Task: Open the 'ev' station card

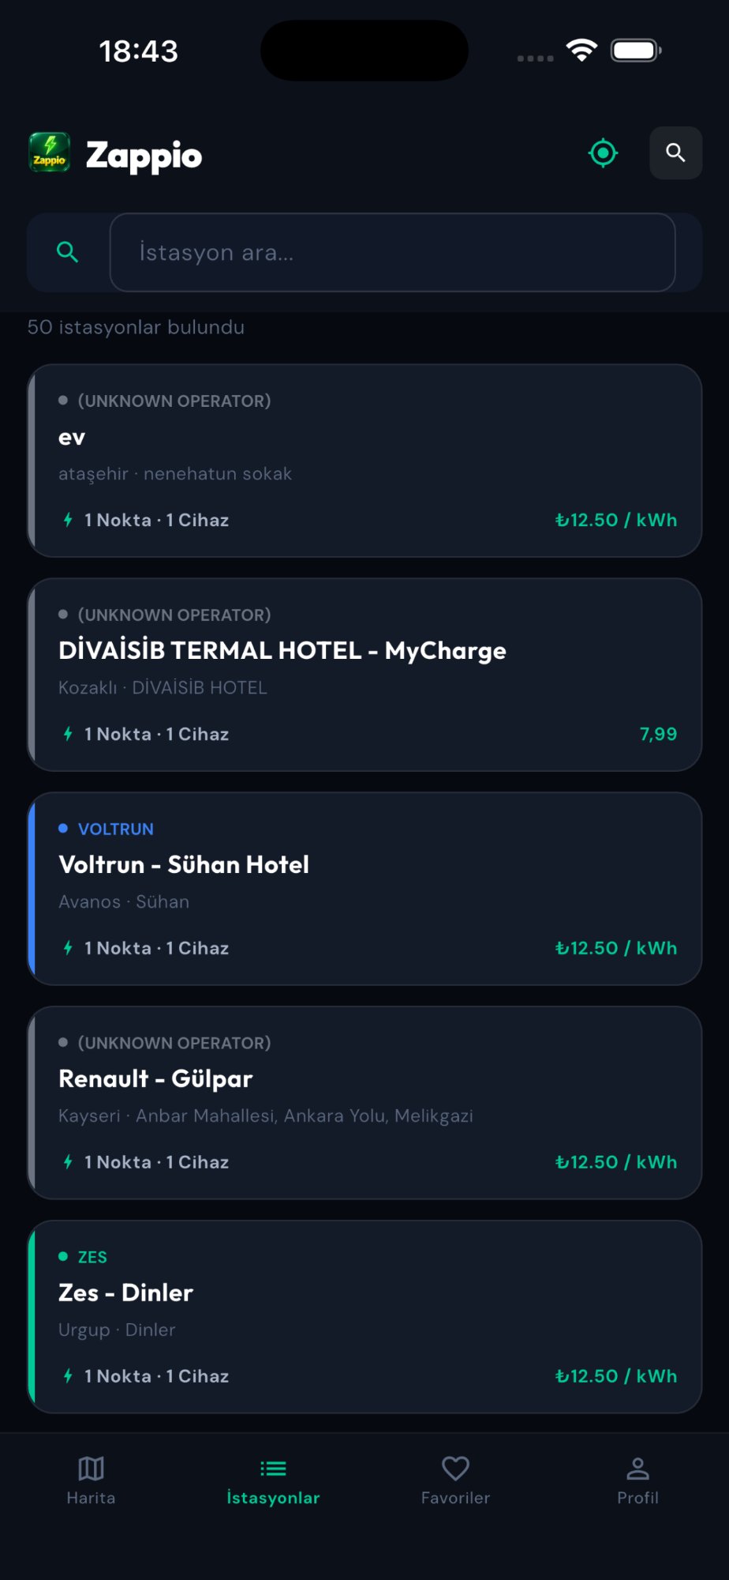Action: tap(364, 461)
